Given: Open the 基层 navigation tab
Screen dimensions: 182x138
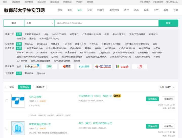Looking at the screenshot, I should coord(166,10).
